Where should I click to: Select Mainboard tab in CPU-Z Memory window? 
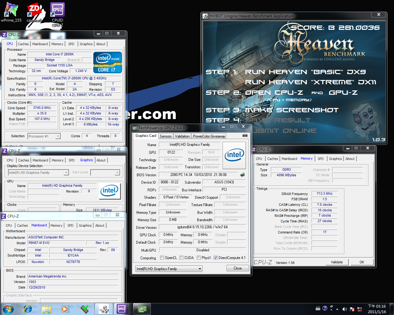pos(289,159)
